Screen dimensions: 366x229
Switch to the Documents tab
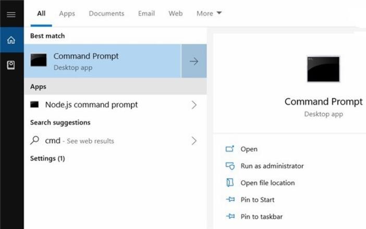[x=106, y=14]
